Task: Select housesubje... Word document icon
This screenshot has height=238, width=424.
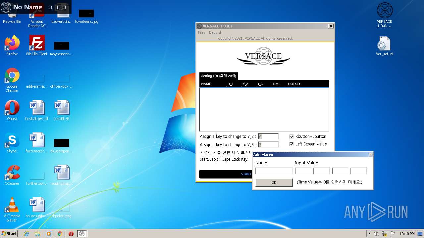Action: click(37, 208)
